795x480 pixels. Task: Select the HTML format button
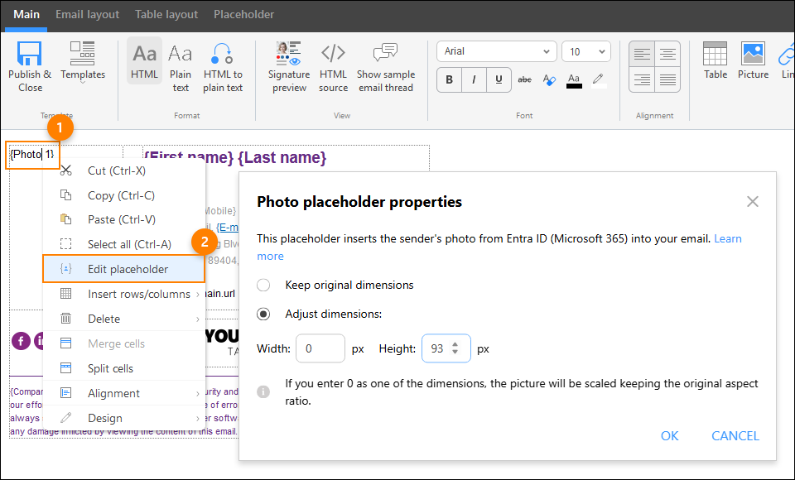click(x=144, y=60)
